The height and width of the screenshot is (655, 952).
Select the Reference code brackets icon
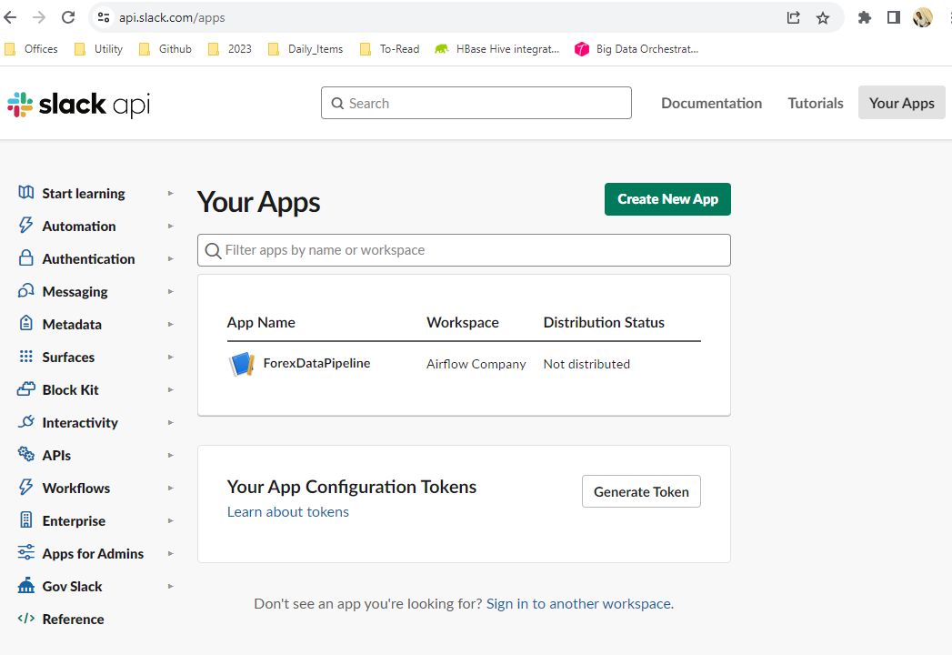(x=25, y=619)
